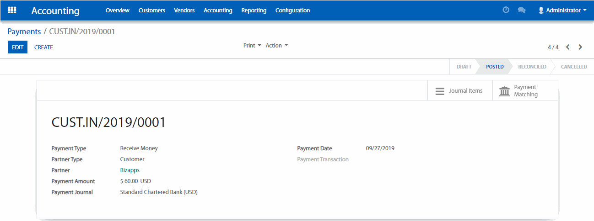Click the clock activities icon

[x=506, y=10]
